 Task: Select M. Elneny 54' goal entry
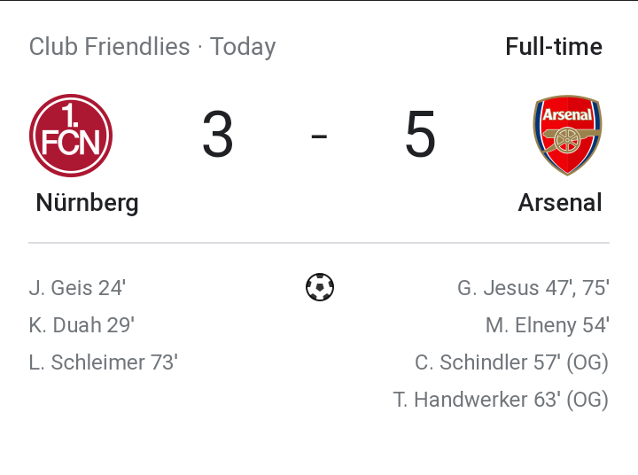click(x=547, y=325)
